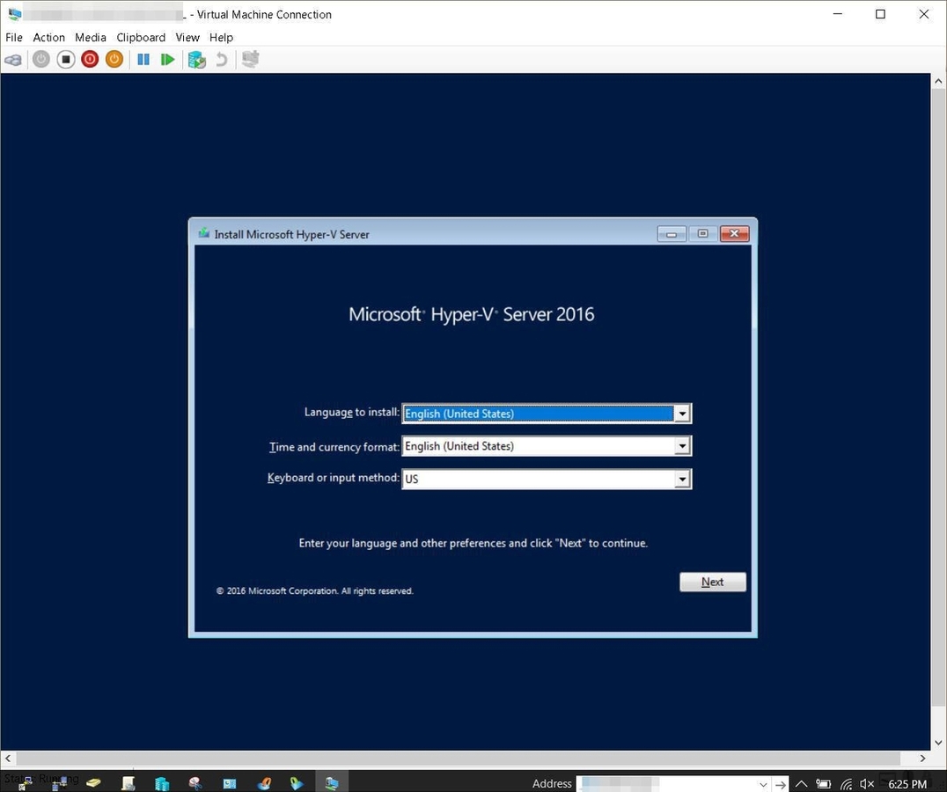Click the horizontal scrollbar below the VM display
The image size is (947, 792).
(x=458, y=758)
